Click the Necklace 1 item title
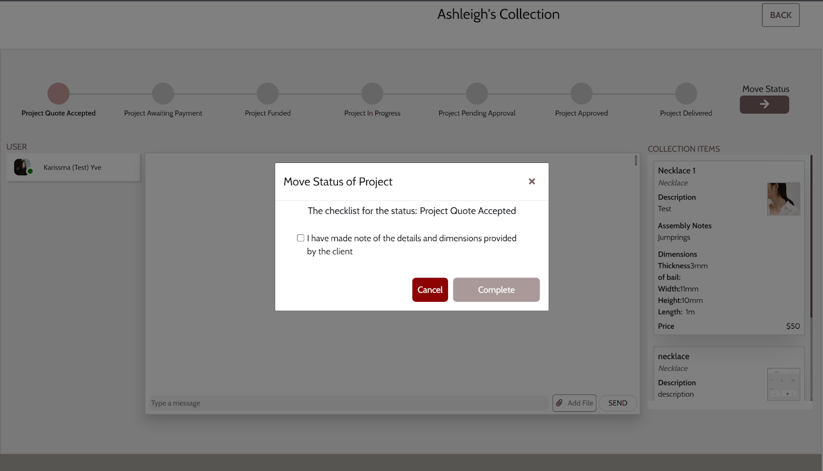Viewport: 823px width, 471px height. [x=677, y=171]
